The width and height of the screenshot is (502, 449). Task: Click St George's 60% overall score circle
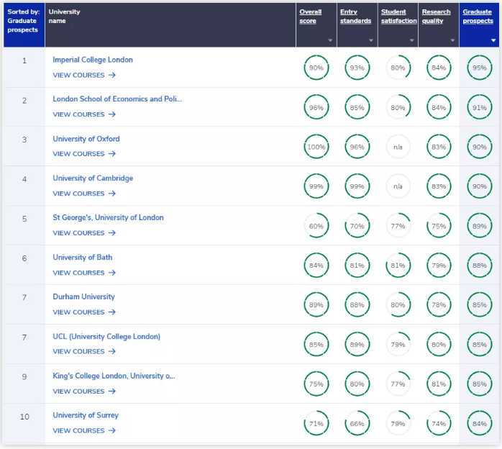316,226
